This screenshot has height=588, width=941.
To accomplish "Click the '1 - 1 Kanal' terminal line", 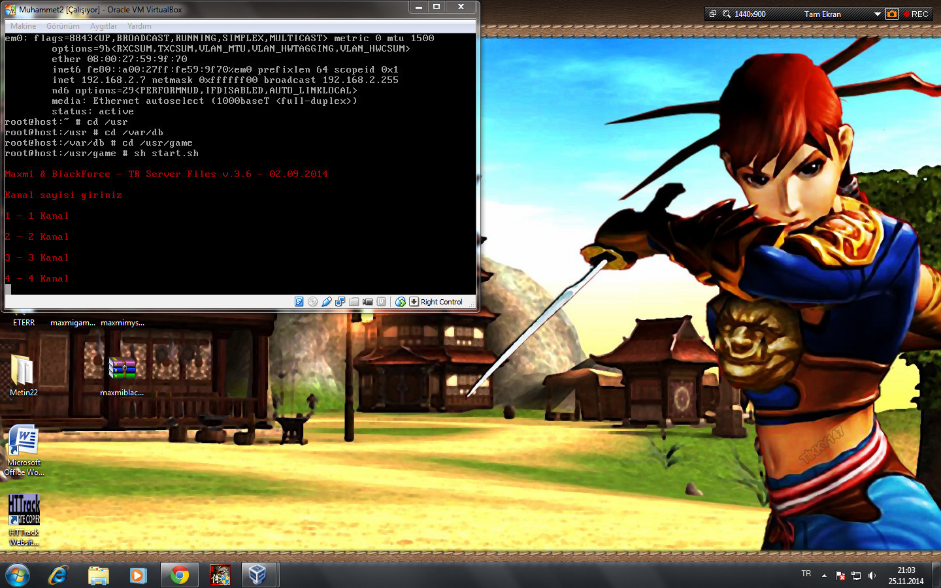I will coord(37,216).
